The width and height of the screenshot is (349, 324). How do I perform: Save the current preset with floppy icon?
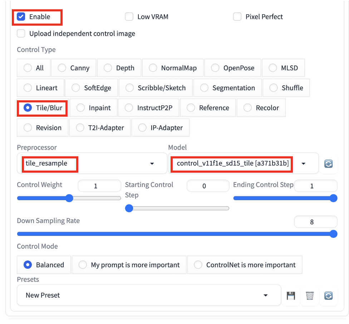click(291, 296)
